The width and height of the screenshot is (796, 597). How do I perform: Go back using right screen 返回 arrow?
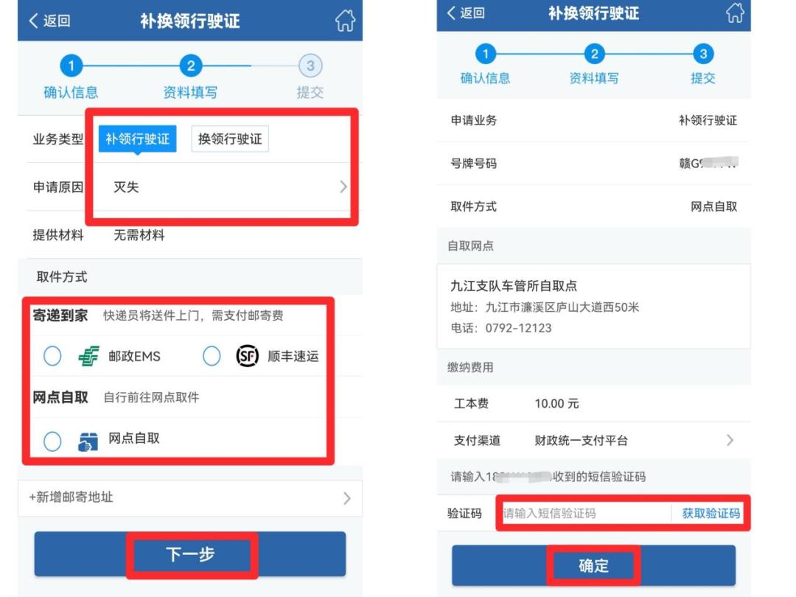click(466, 13)
